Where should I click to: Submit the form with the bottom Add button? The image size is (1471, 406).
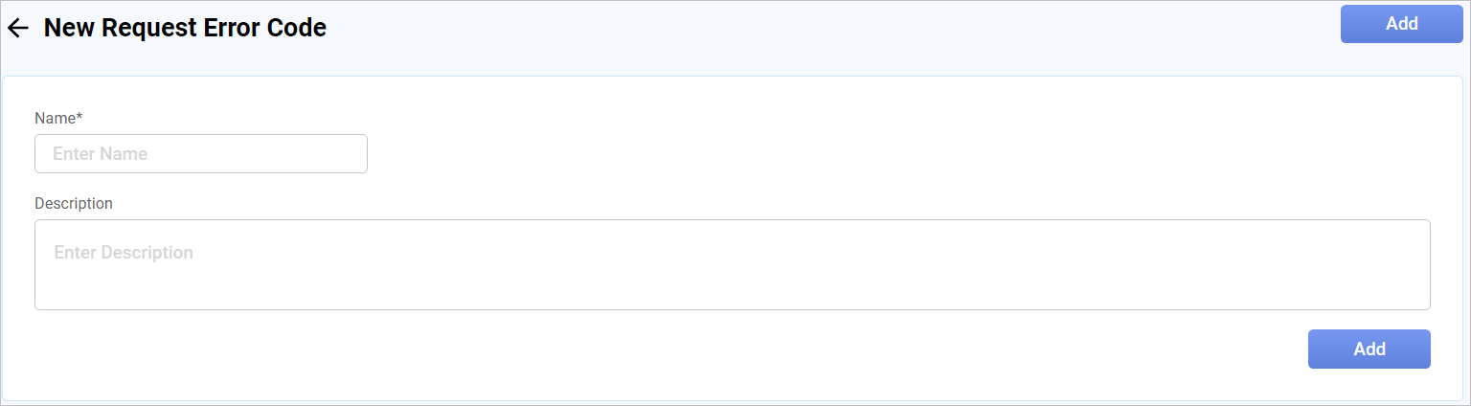[1369, 350]
